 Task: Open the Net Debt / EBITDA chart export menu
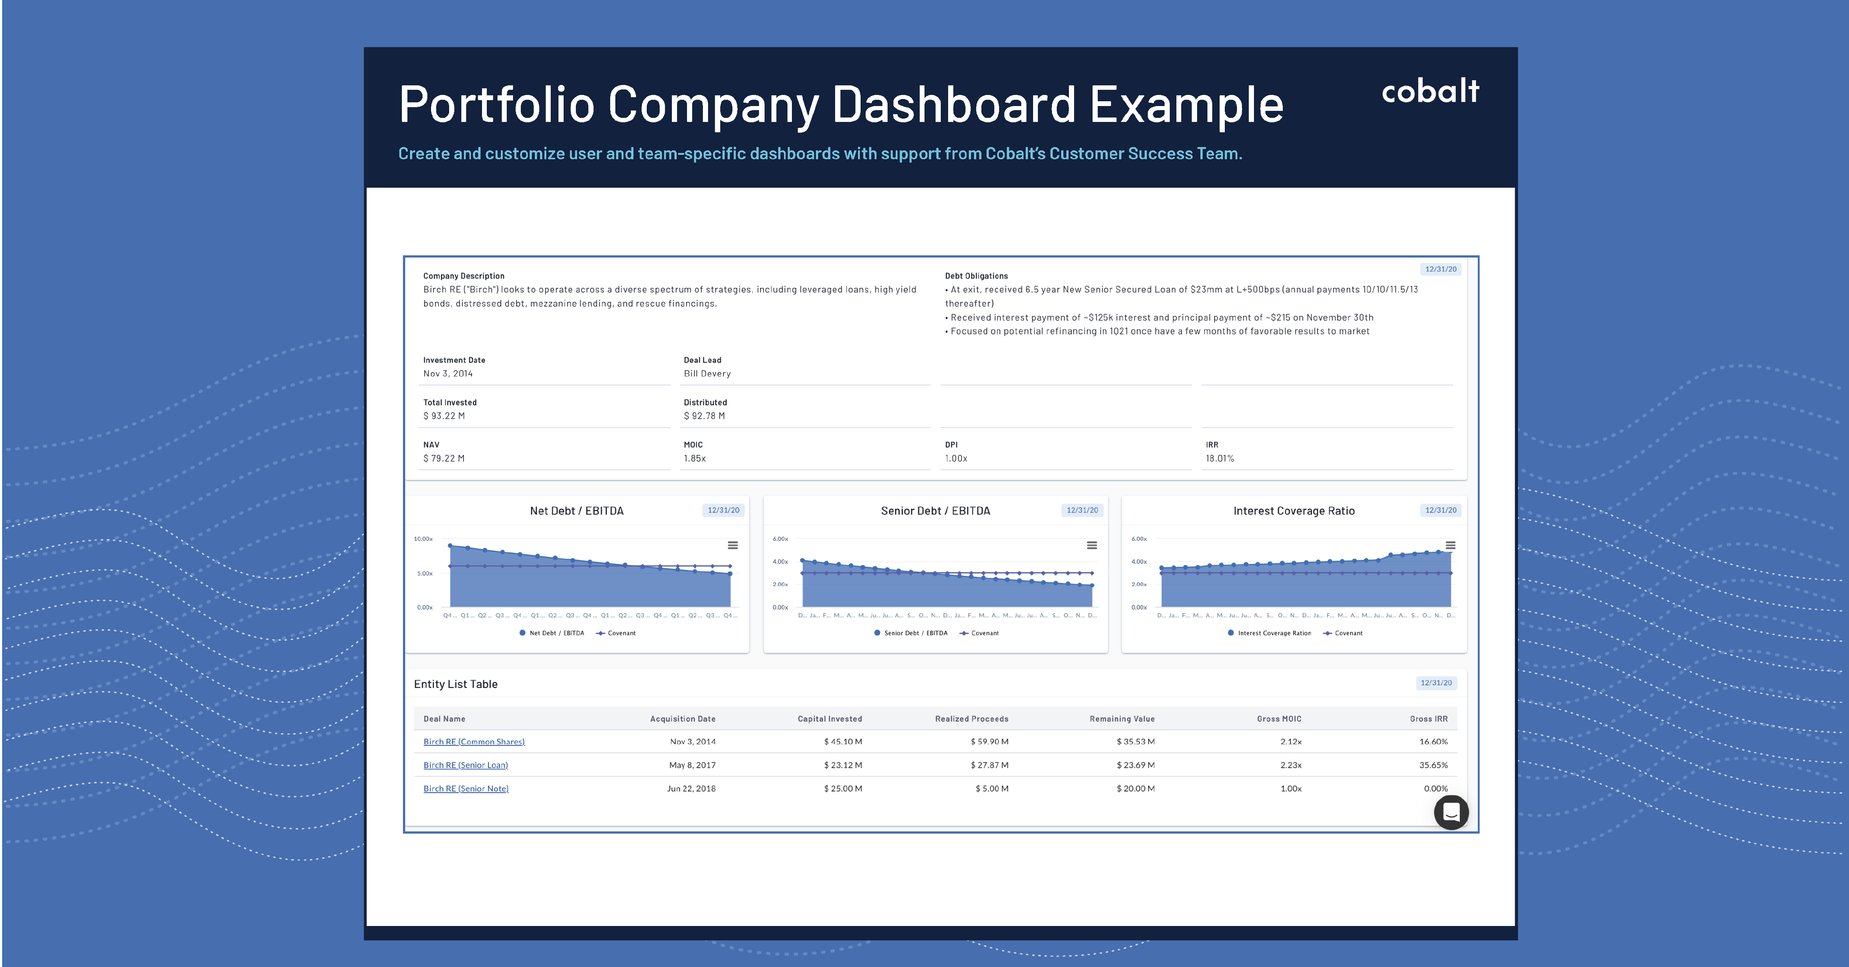click(732, 545)
